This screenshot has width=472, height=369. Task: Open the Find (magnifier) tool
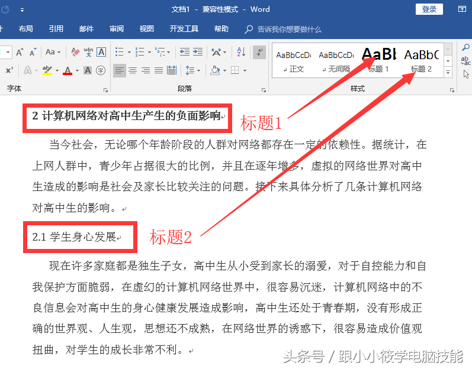click(465, 47)
